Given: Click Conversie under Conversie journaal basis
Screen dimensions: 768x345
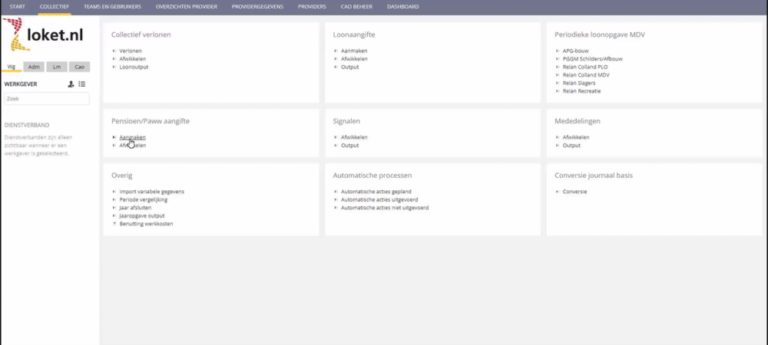Looking at the screenshot, I should tap(574, 191).
